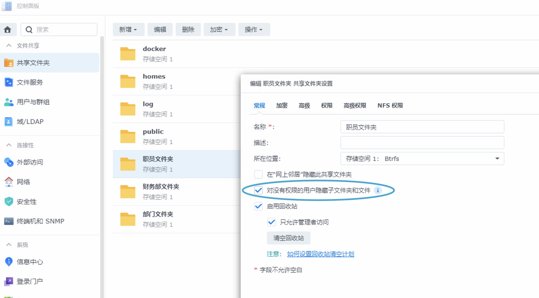
Task: Switch to the General (常规) tab
Action: pyautogui.click(x=259, y=106)
